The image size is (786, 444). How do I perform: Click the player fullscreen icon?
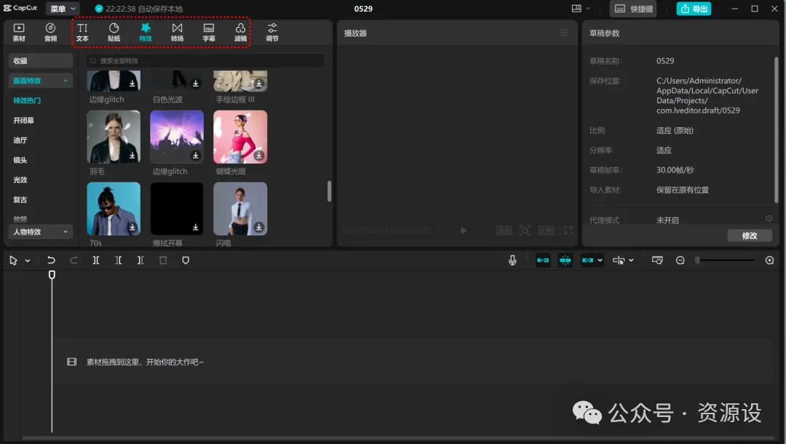point(568,230)
